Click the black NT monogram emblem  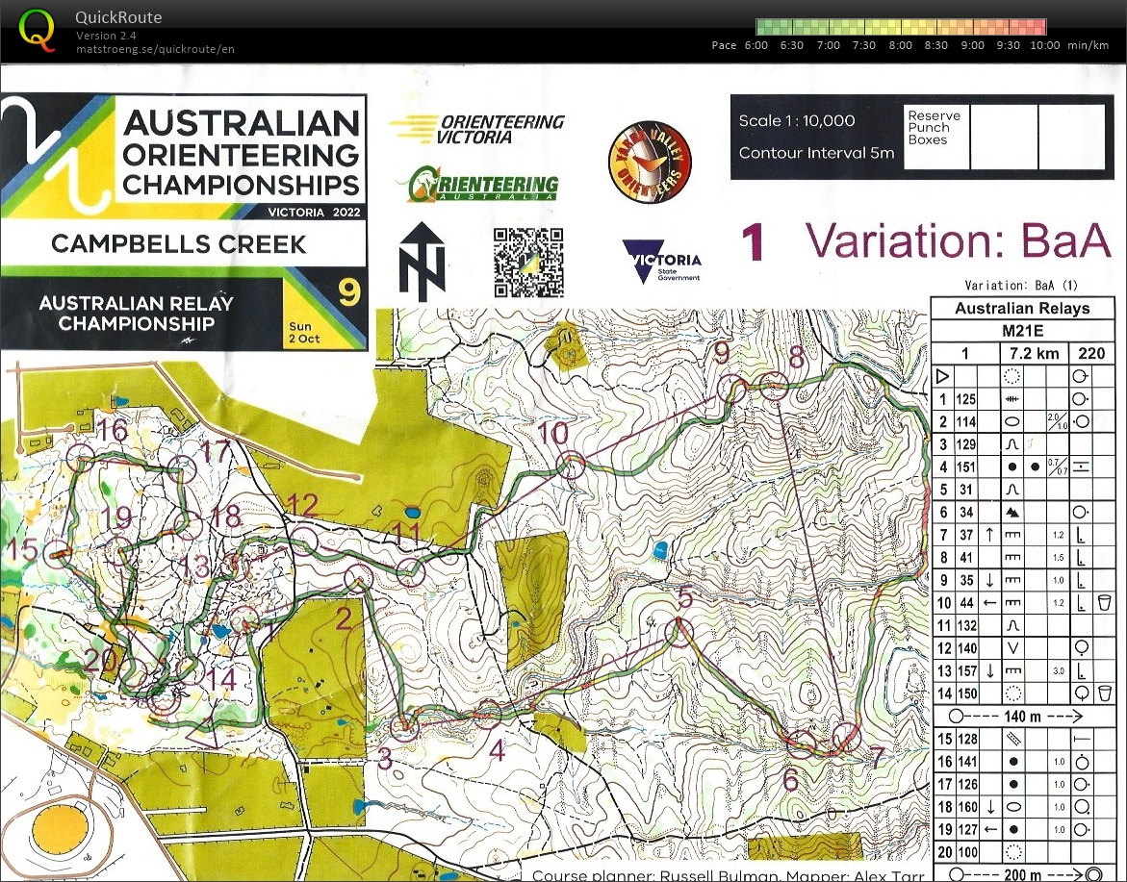[421, 261]
